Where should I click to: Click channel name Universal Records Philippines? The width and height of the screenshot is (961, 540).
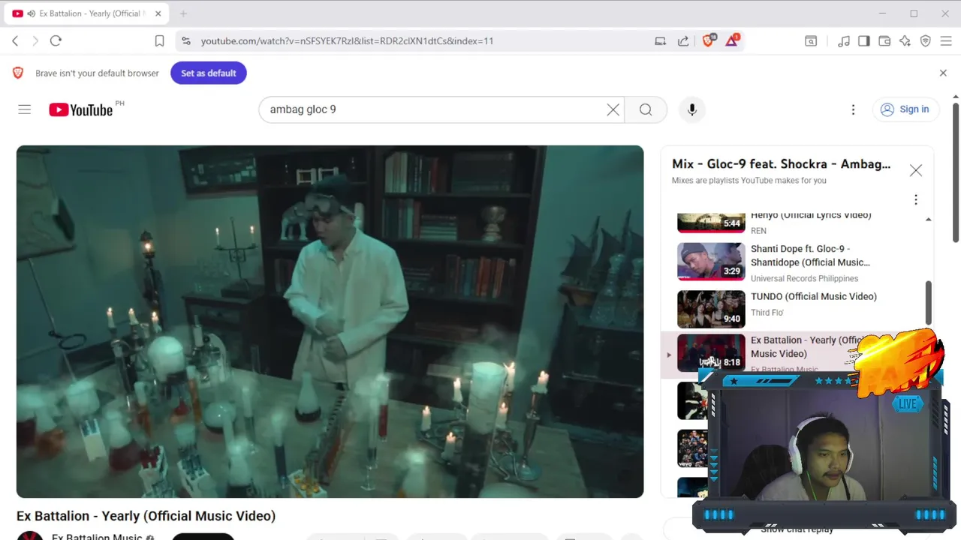[x=805, y=279]
